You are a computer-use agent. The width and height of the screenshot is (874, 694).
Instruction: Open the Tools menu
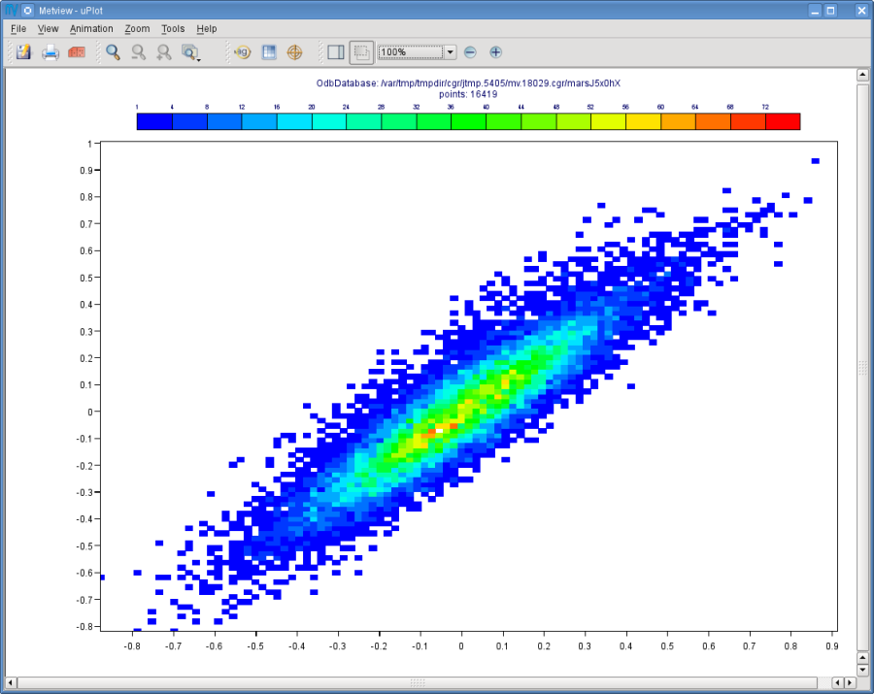173,28
